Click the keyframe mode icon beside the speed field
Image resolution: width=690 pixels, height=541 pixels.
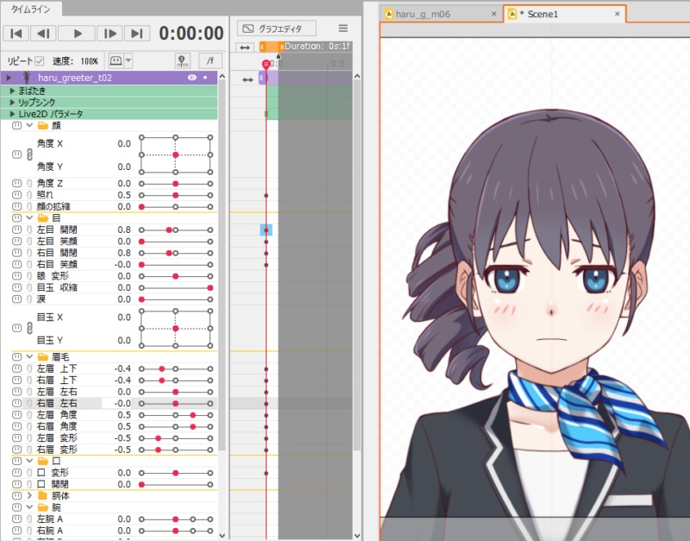[116, 60]
